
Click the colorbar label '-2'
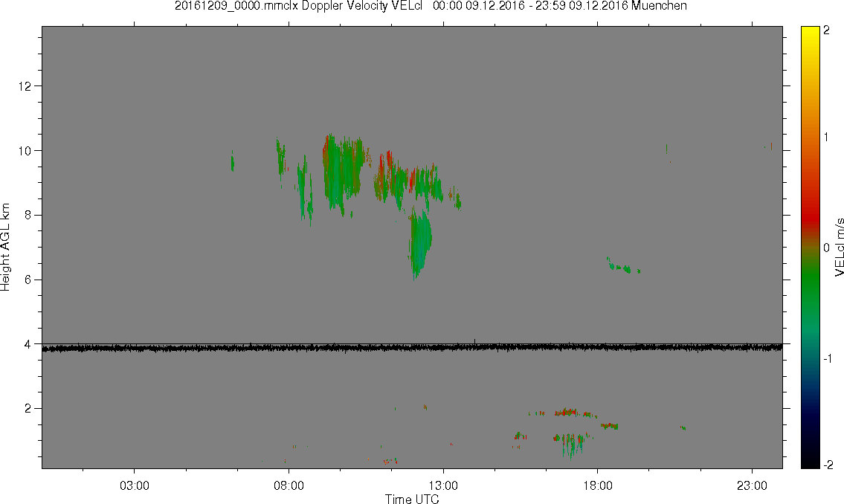pyautogui.click(x=828, y=464)
